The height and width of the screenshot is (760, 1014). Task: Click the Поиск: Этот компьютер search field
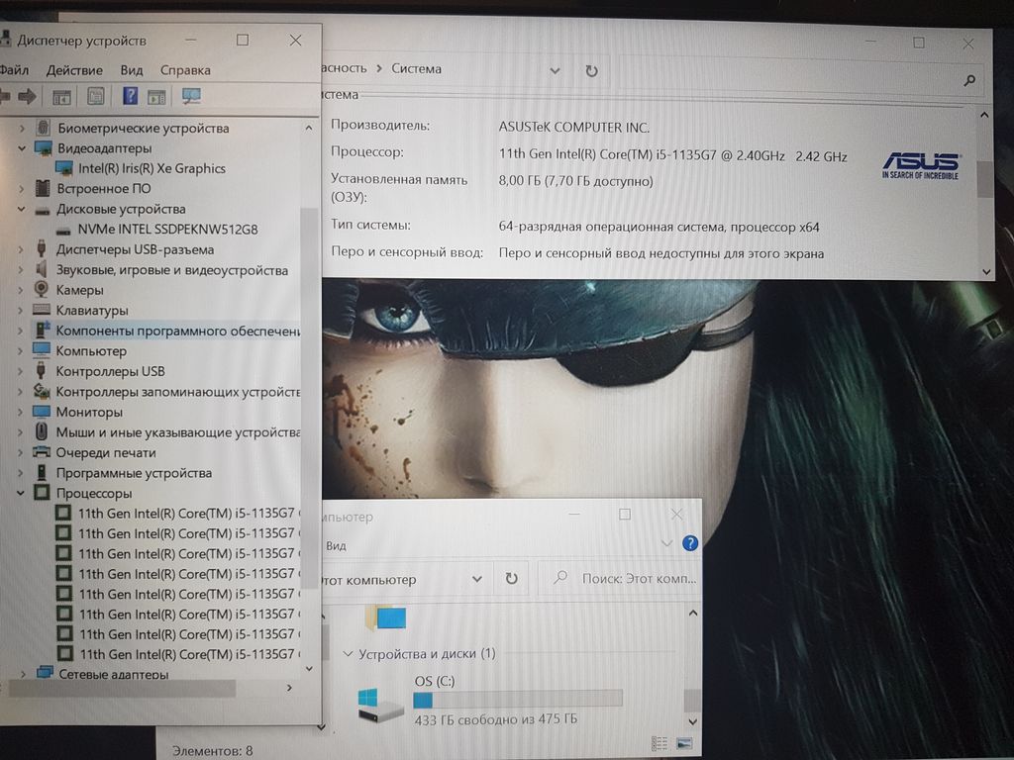tap(634, 578)
